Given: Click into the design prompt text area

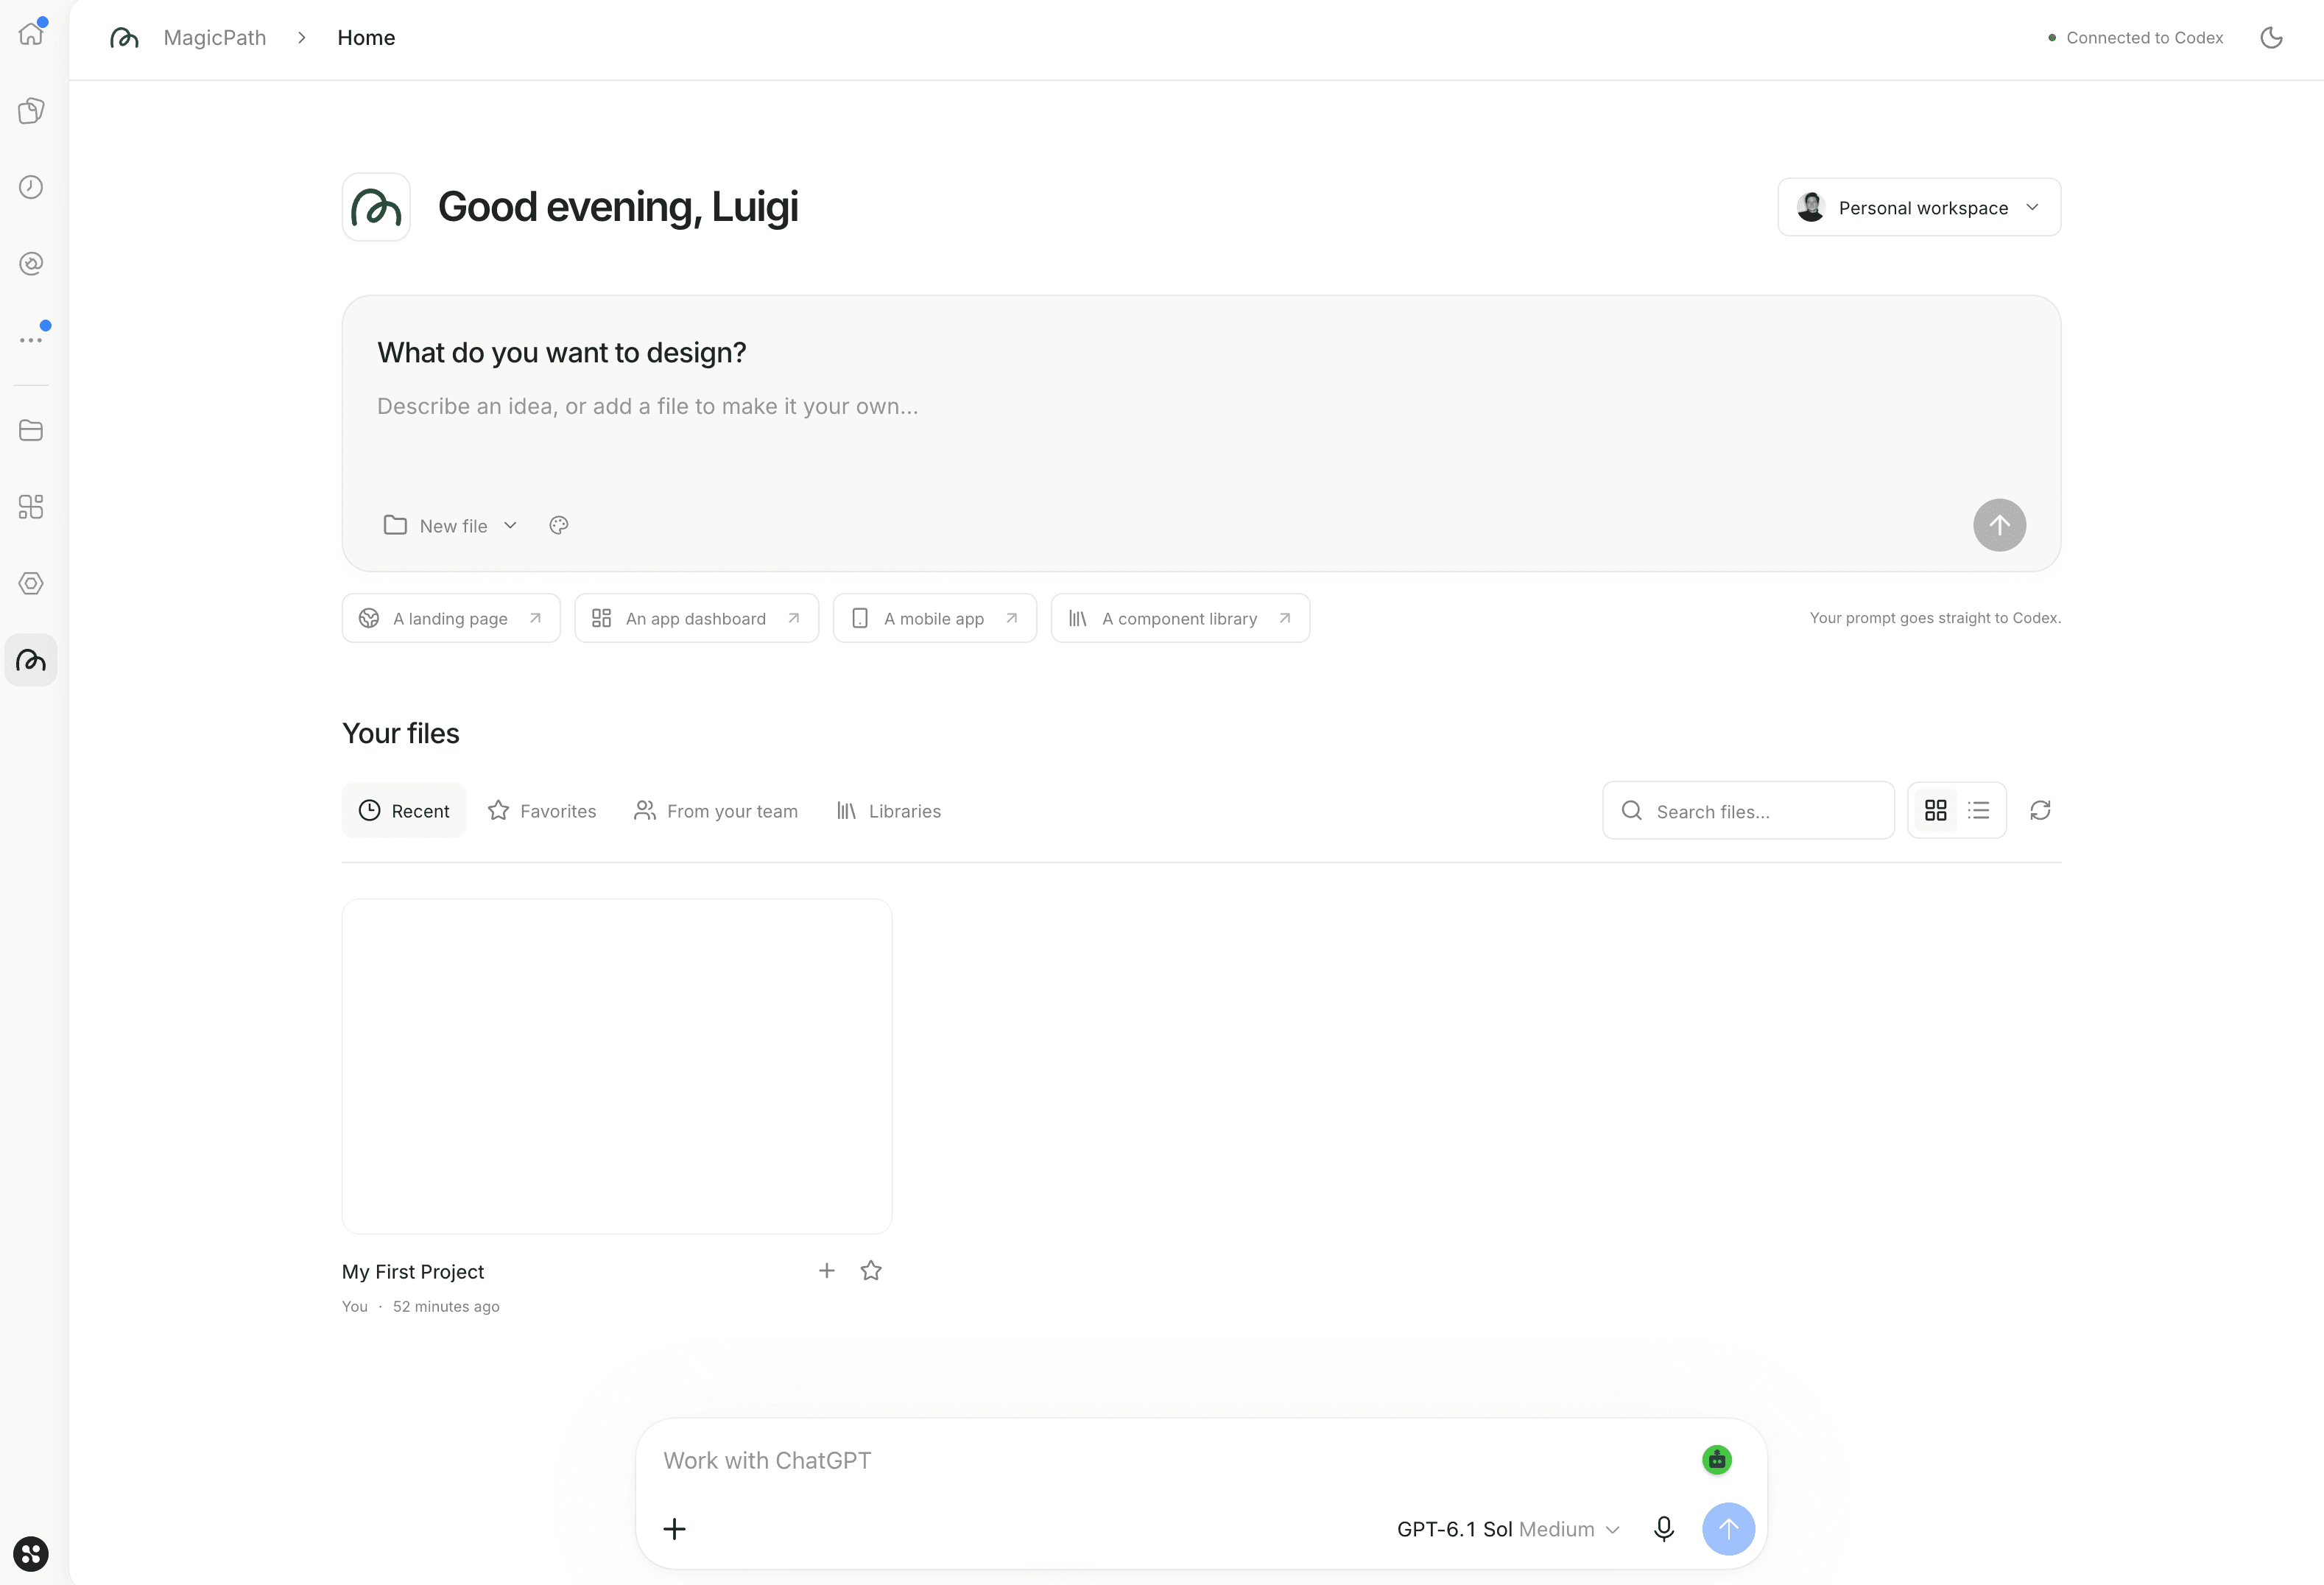Looking at the screenshot, I should 1200,406.
